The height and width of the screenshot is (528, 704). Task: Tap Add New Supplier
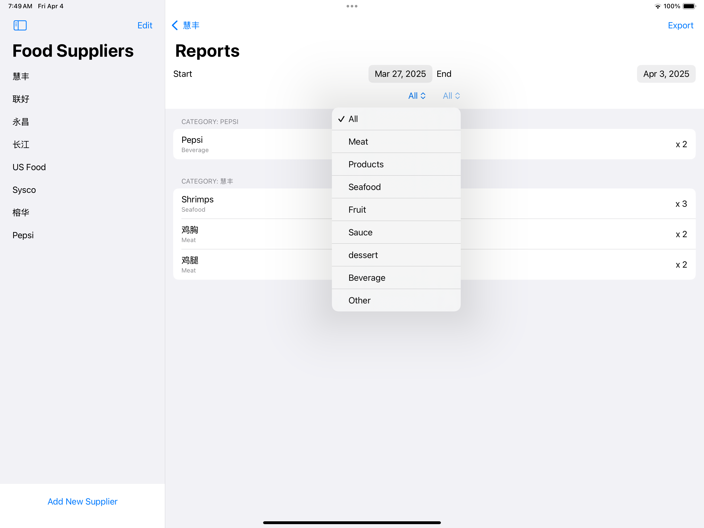(x=82, y=501)
